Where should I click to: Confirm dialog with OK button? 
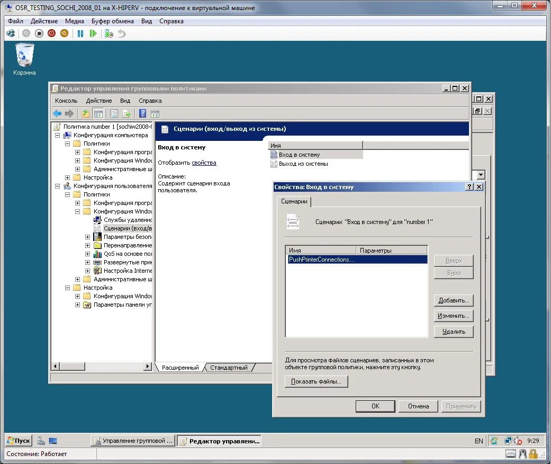[x=375, y=406]
